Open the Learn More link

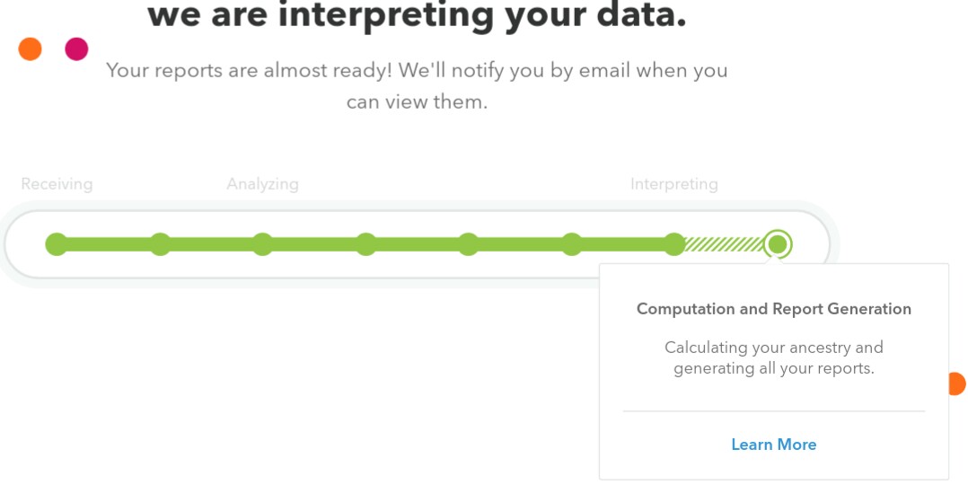(773, 445)
